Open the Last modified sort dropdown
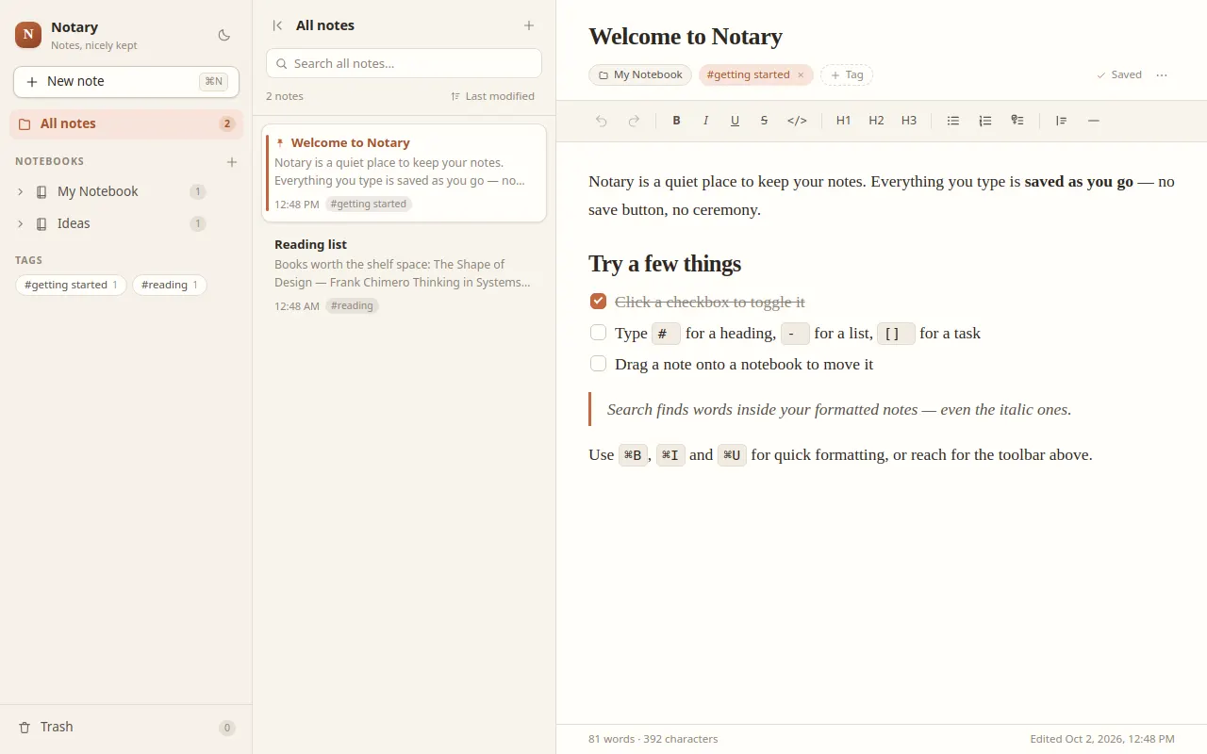The height and width of the screenshot is (754, 1207). (492, 96)
